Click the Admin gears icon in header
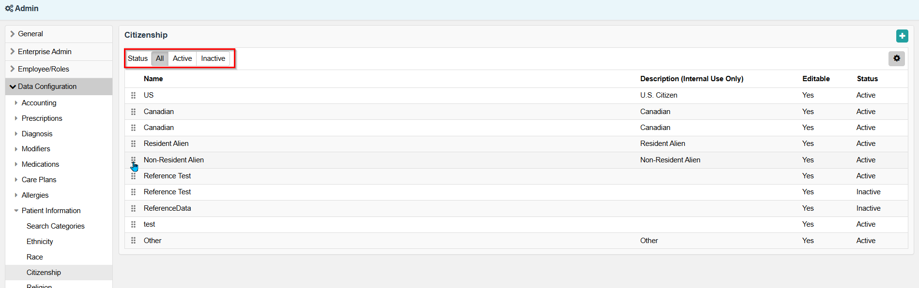The height and width of the screenshot is (288, 919). [9, 8]
